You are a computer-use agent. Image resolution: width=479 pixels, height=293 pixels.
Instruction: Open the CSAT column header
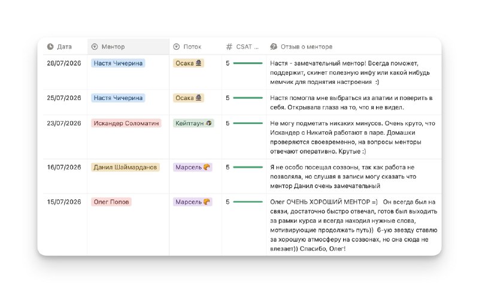coord(244,47)
